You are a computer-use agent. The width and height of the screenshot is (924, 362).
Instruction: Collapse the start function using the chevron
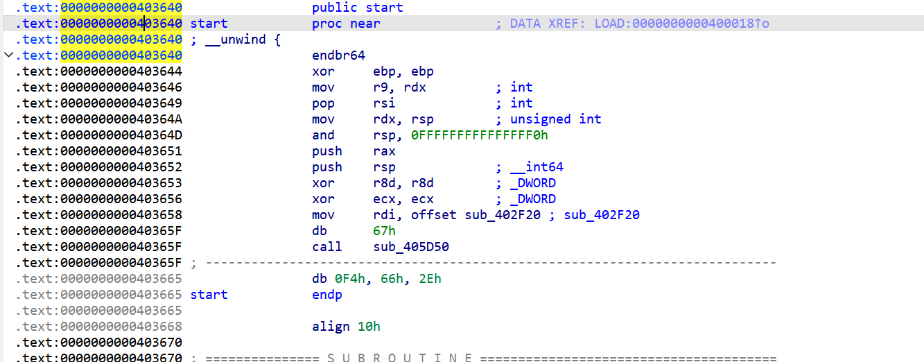tap(8, 55)
